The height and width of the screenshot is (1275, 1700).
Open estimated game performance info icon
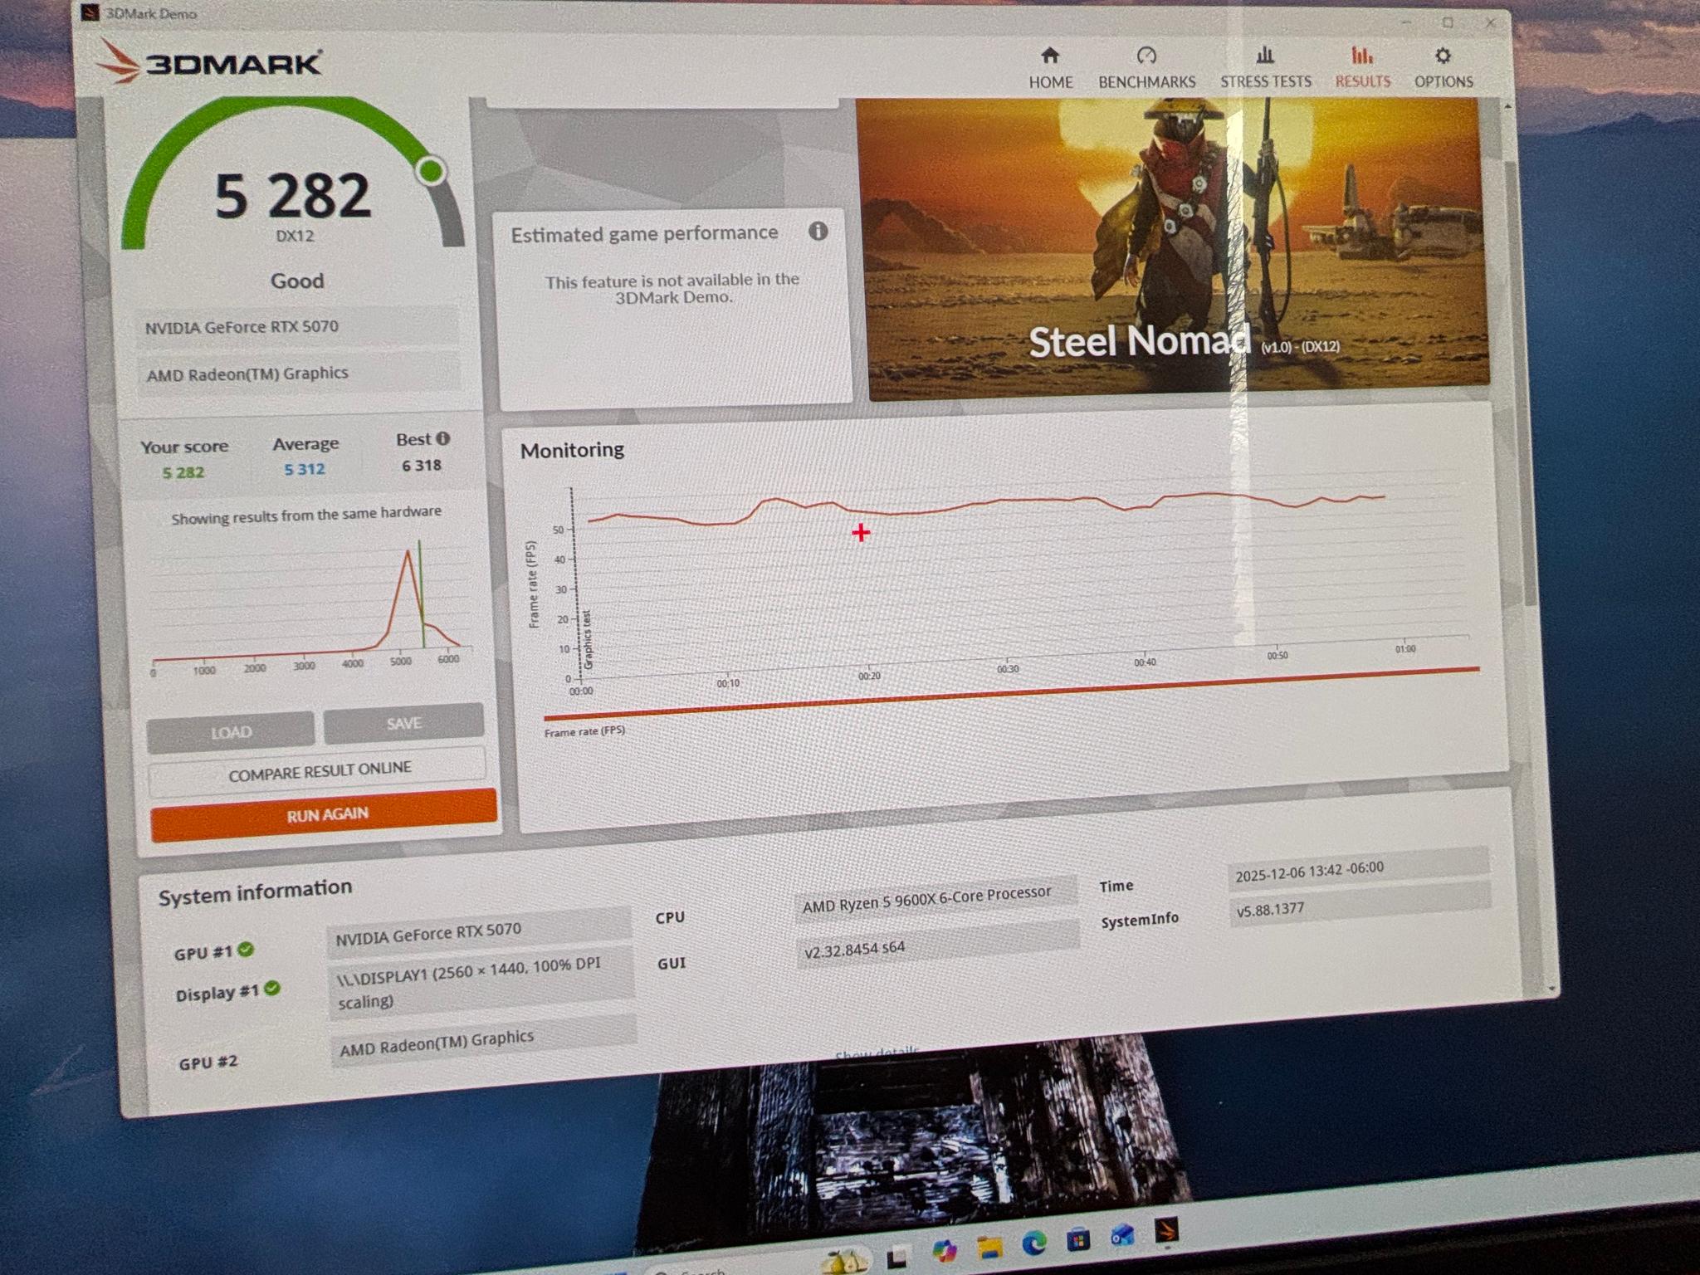818,231
